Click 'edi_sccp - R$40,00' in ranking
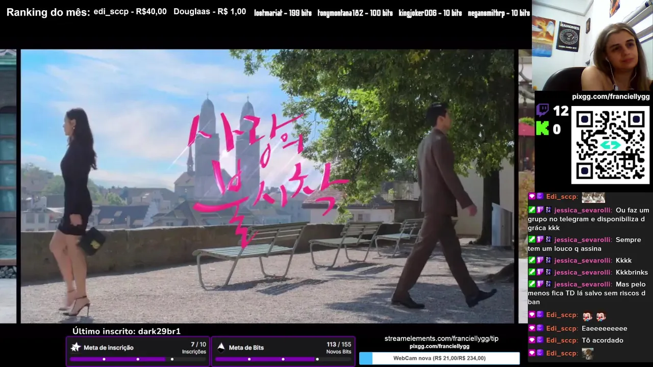The width and height of the screenshot is (653, 367). pyautogui.click(x=130, y=11)
